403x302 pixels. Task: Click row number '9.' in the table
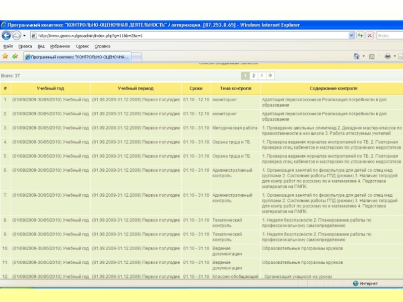[x=5, y=234]
